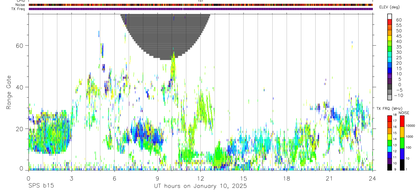Click the 30 label on ELEV color bar

click(399, 52)
